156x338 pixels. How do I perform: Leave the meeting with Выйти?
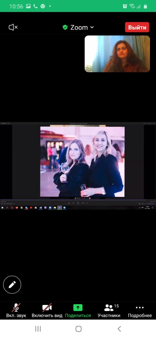tap(137, 27)
